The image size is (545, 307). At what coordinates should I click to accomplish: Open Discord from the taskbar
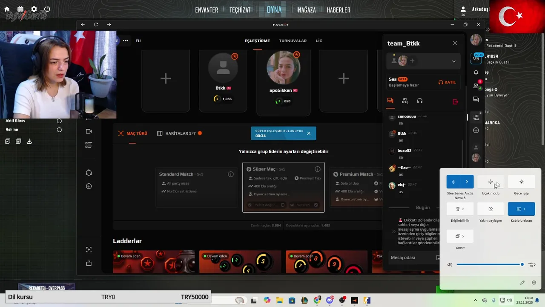pos(329,300)
